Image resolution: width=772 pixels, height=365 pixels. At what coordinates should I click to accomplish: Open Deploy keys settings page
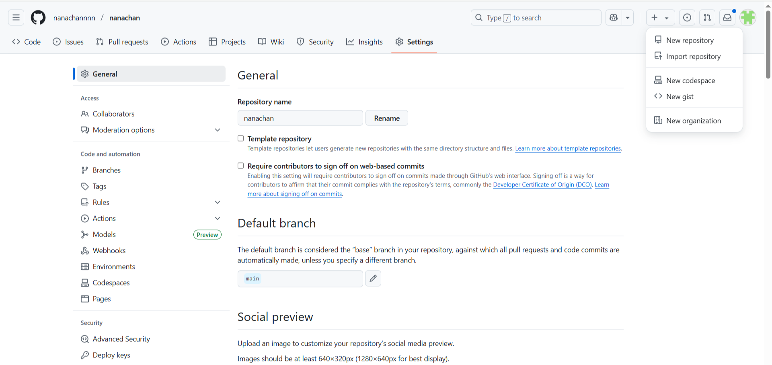click(x=151, y=355)
